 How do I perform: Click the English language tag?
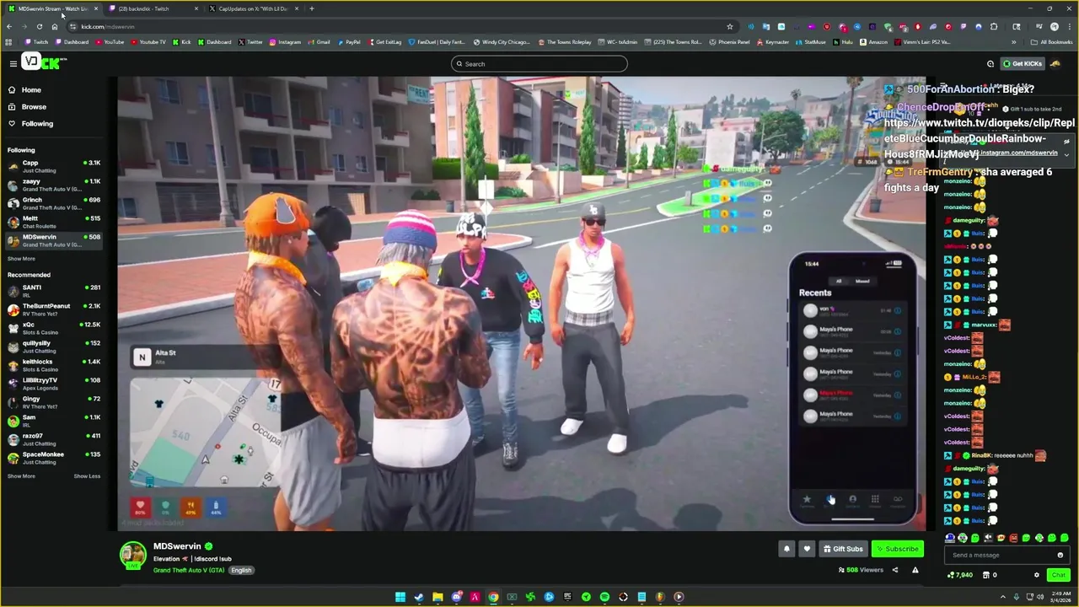241,571
